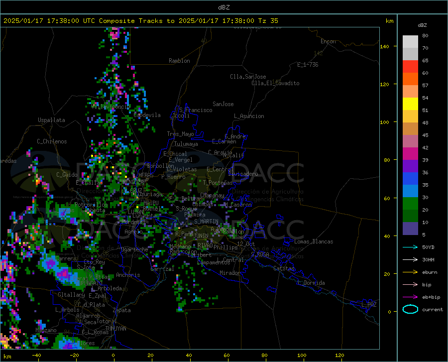Click the MENDOZA city label
The height and width of the screenshot is (362, 448).
[133, 182]
